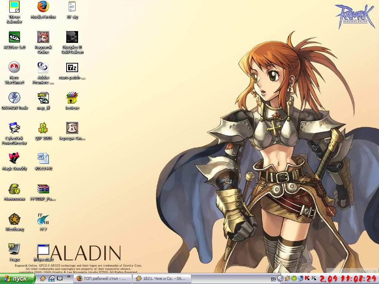Launch Mozilla Firefox from the desktop

[43, 10]
